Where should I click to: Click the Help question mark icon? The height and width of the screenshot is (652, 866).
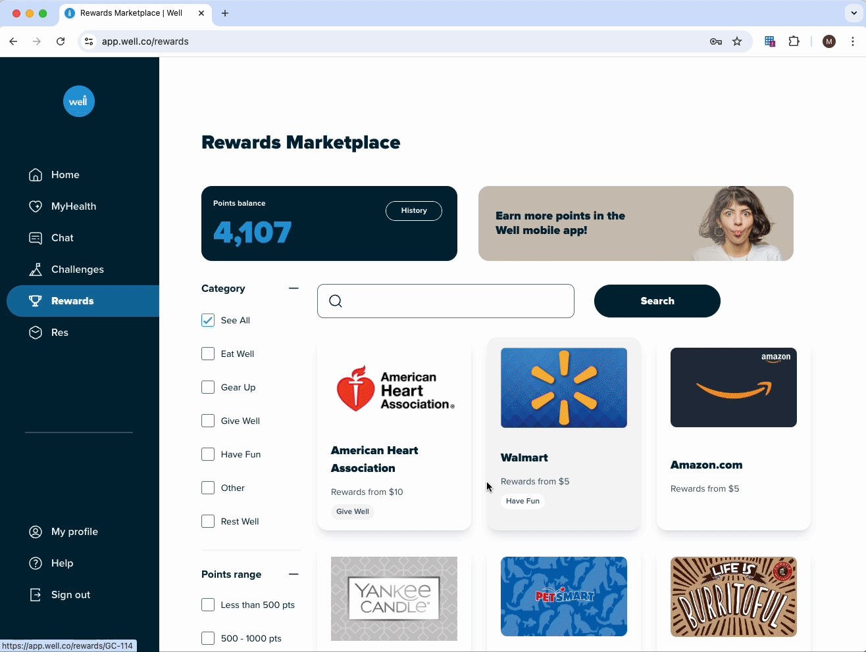(x=36, y=563)
